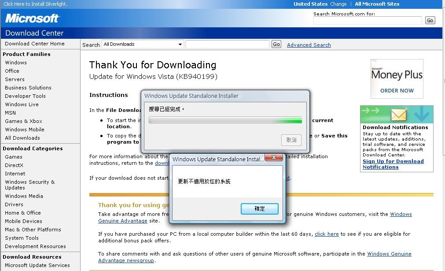This screenshot has width=445, height=271.
Task: Click the Download Notifications heading
Action: click(x=395, y=127)
